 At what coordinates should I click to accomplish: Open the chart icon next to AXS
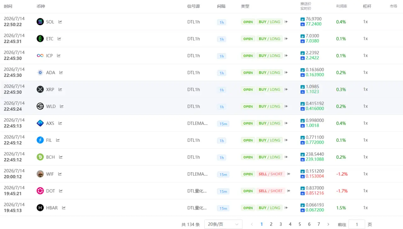coord(60,123)
